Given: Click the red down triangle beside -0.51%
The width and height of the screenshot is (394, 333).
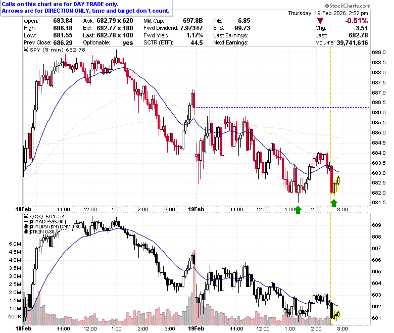Looking at the screenshot, I should 320,21.
